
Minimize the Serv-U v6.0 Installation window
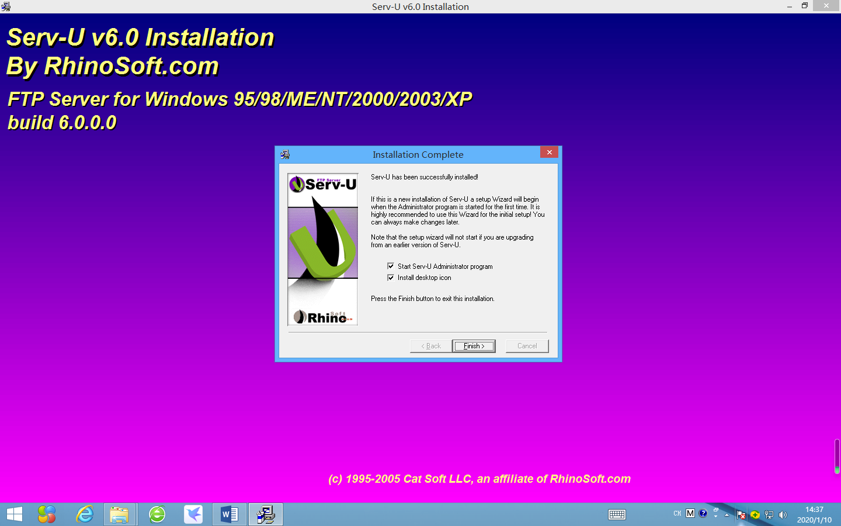pyautogui.click(x=790, y=6)
